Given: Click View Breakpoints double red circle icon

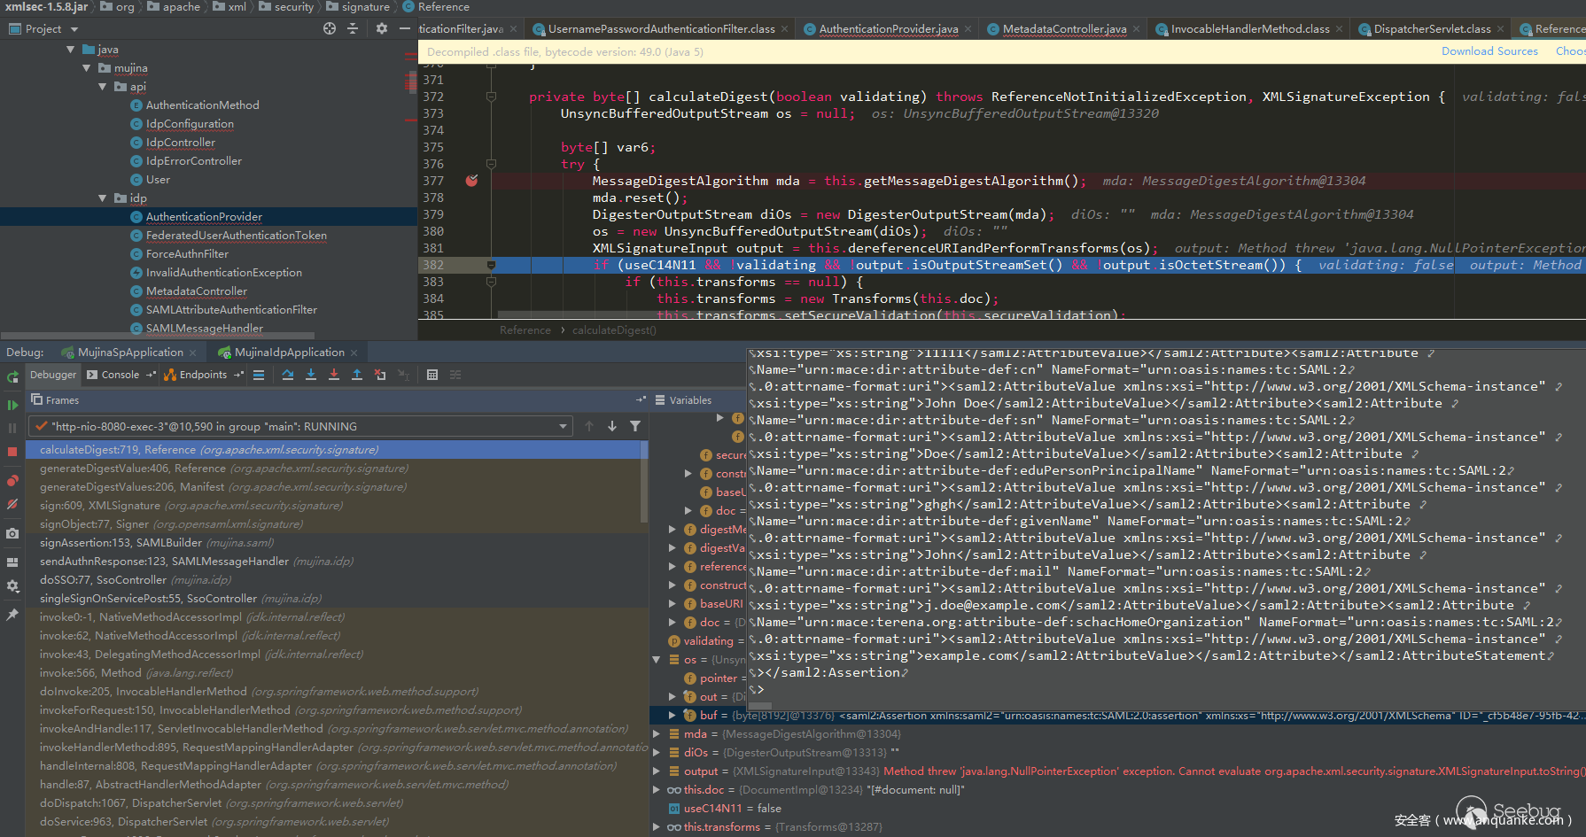Looking at the screenshot, I should (x=12, y=481).
